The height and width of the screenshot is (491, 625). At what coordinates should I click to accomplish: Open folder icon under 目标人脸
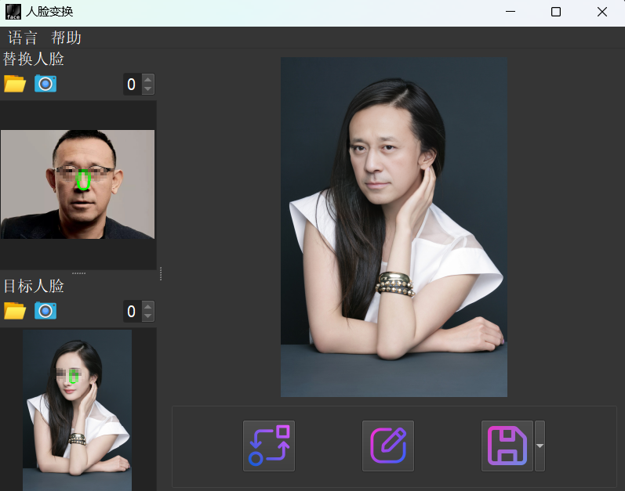point(15,311)
